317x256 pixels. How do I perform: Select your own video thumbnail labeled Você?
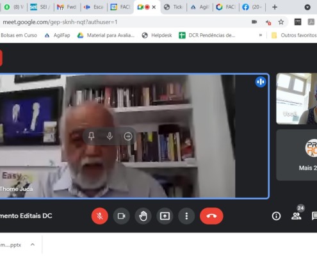click(x=297, y=99)
